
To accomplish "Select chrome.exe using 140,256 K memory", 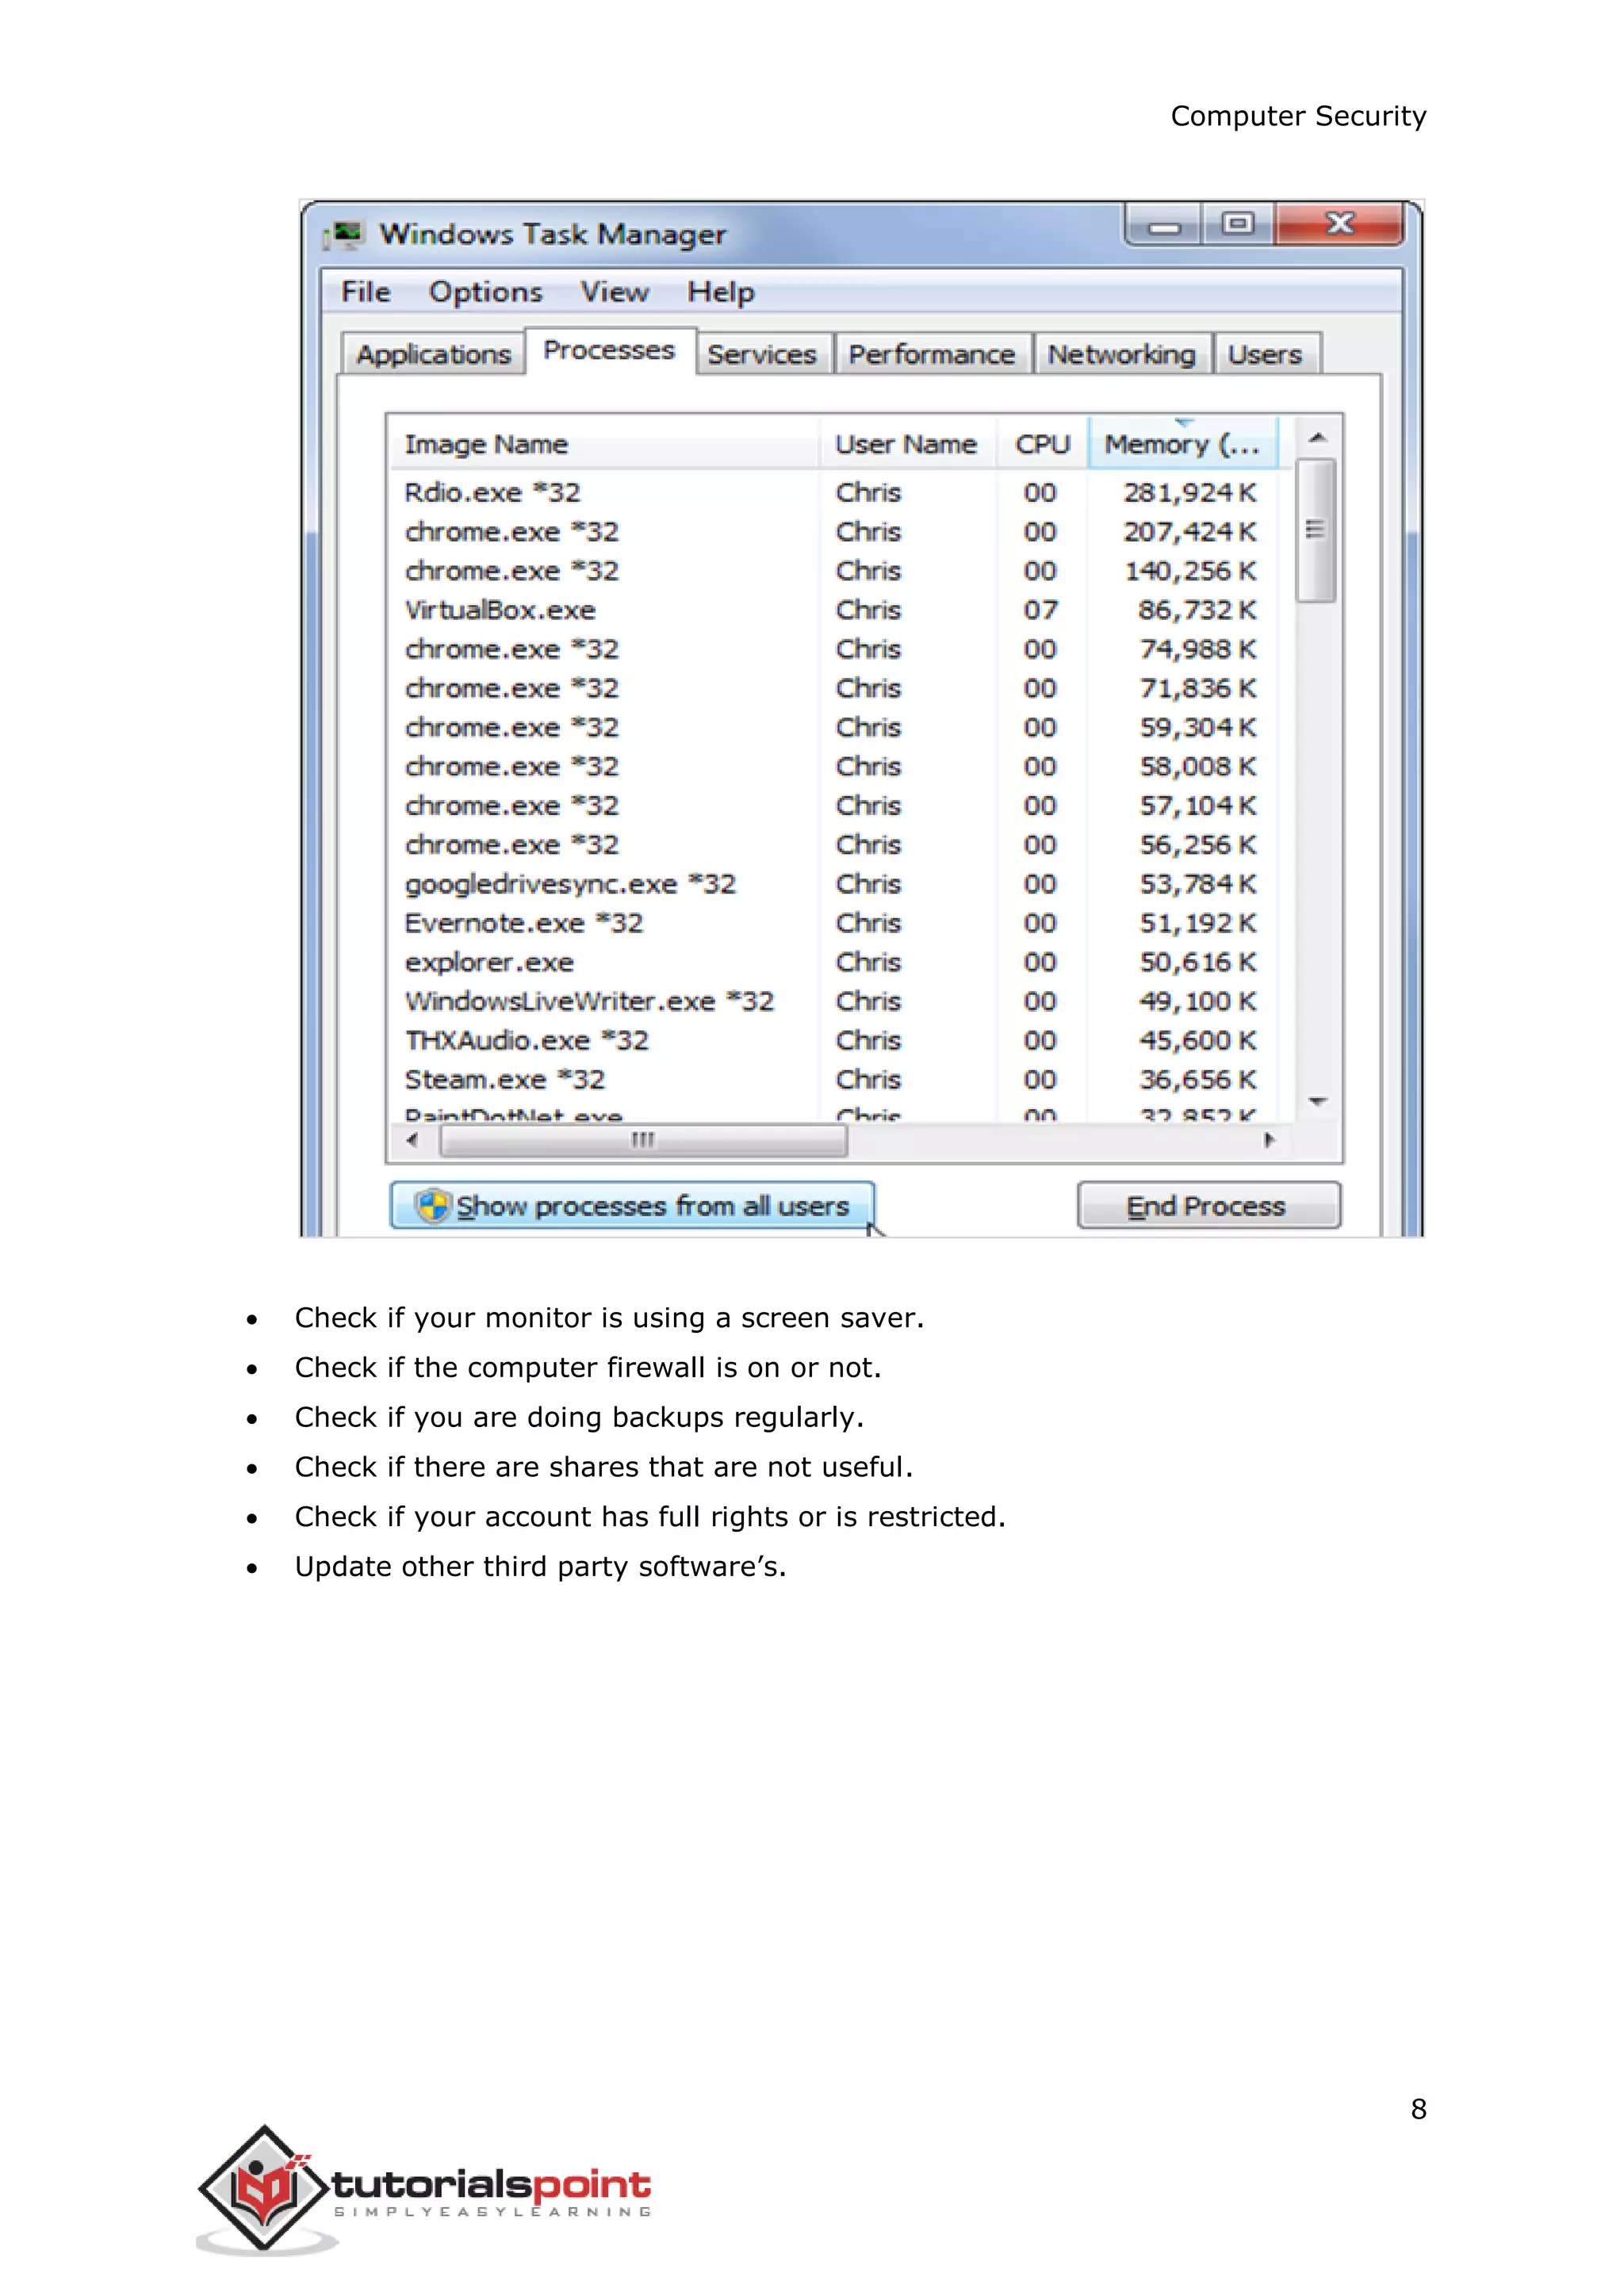I will coord(834,571).
